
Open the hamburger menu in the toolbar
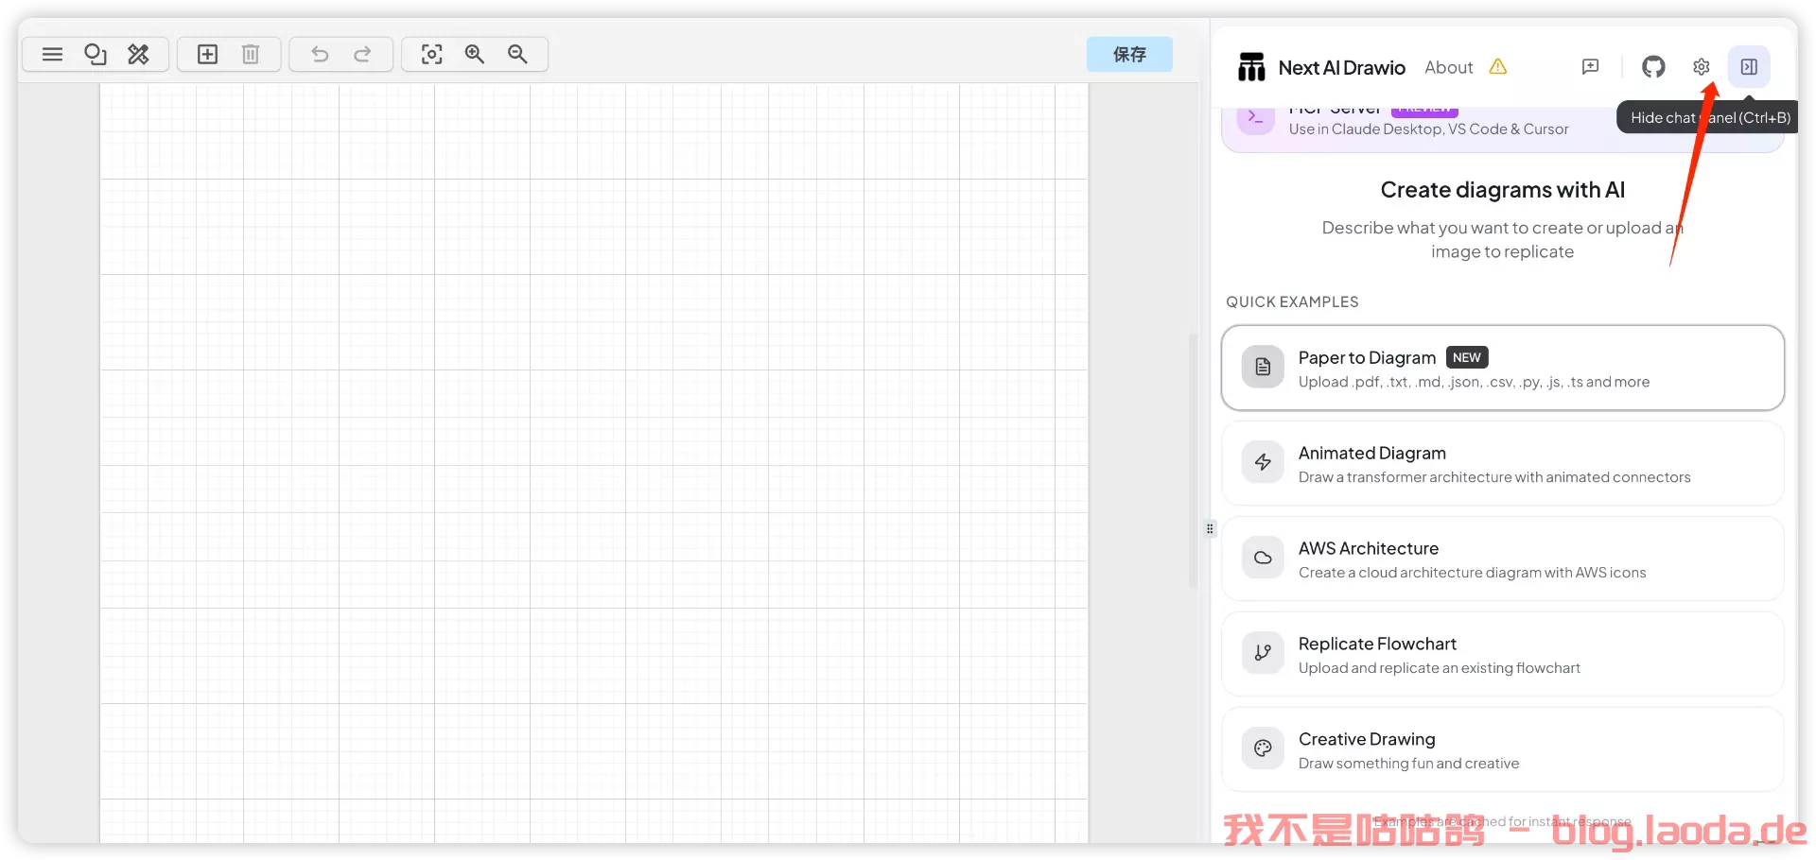click(52, 55)
